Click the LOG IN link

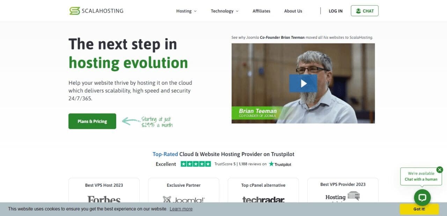tap(336, 11)
